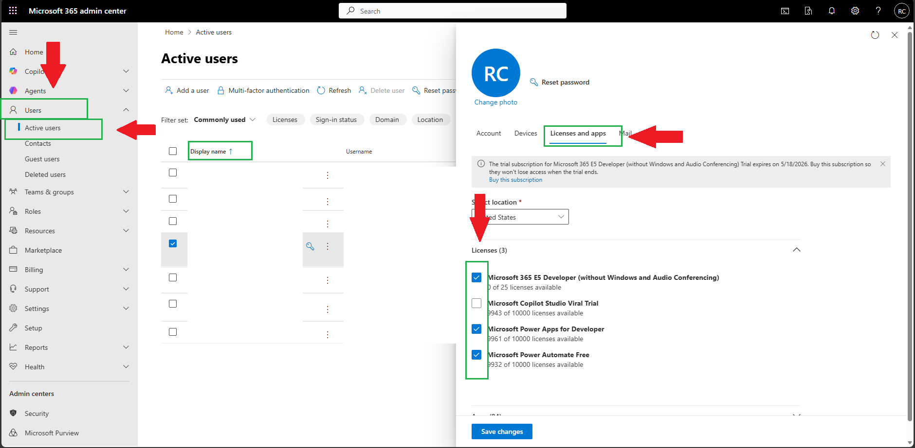The image size is (915, 448).
Task: Open the Cloud Shell icon in header
Action: tap(785, 11)
